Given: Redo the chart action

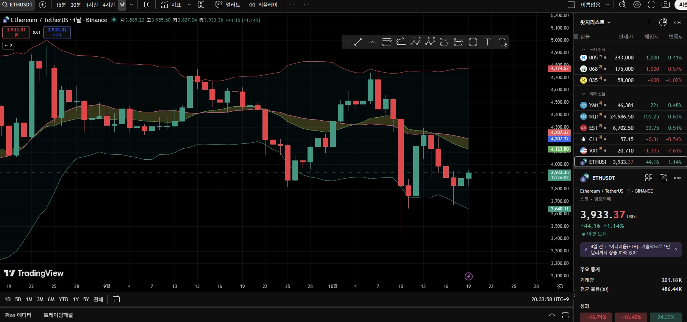Looking at the screenshot, I should [306, 5].
